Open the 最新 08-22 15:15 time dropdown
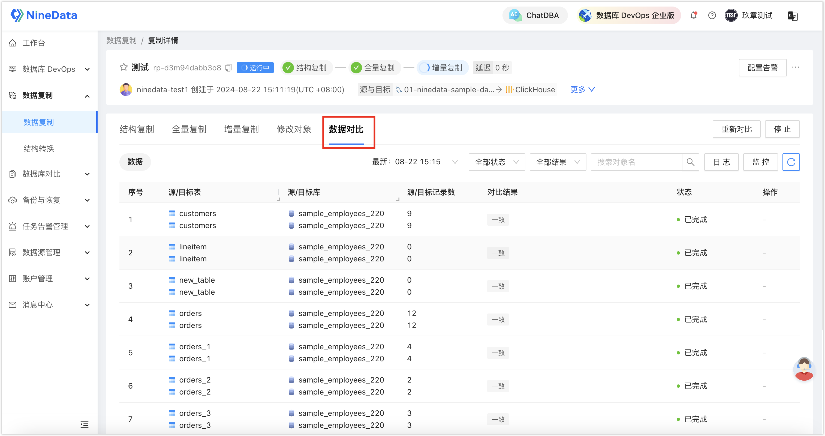 415,162
